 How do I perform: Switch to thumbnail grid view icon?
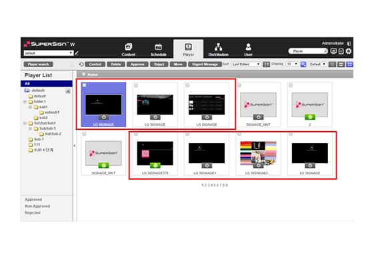pos(349,64)
